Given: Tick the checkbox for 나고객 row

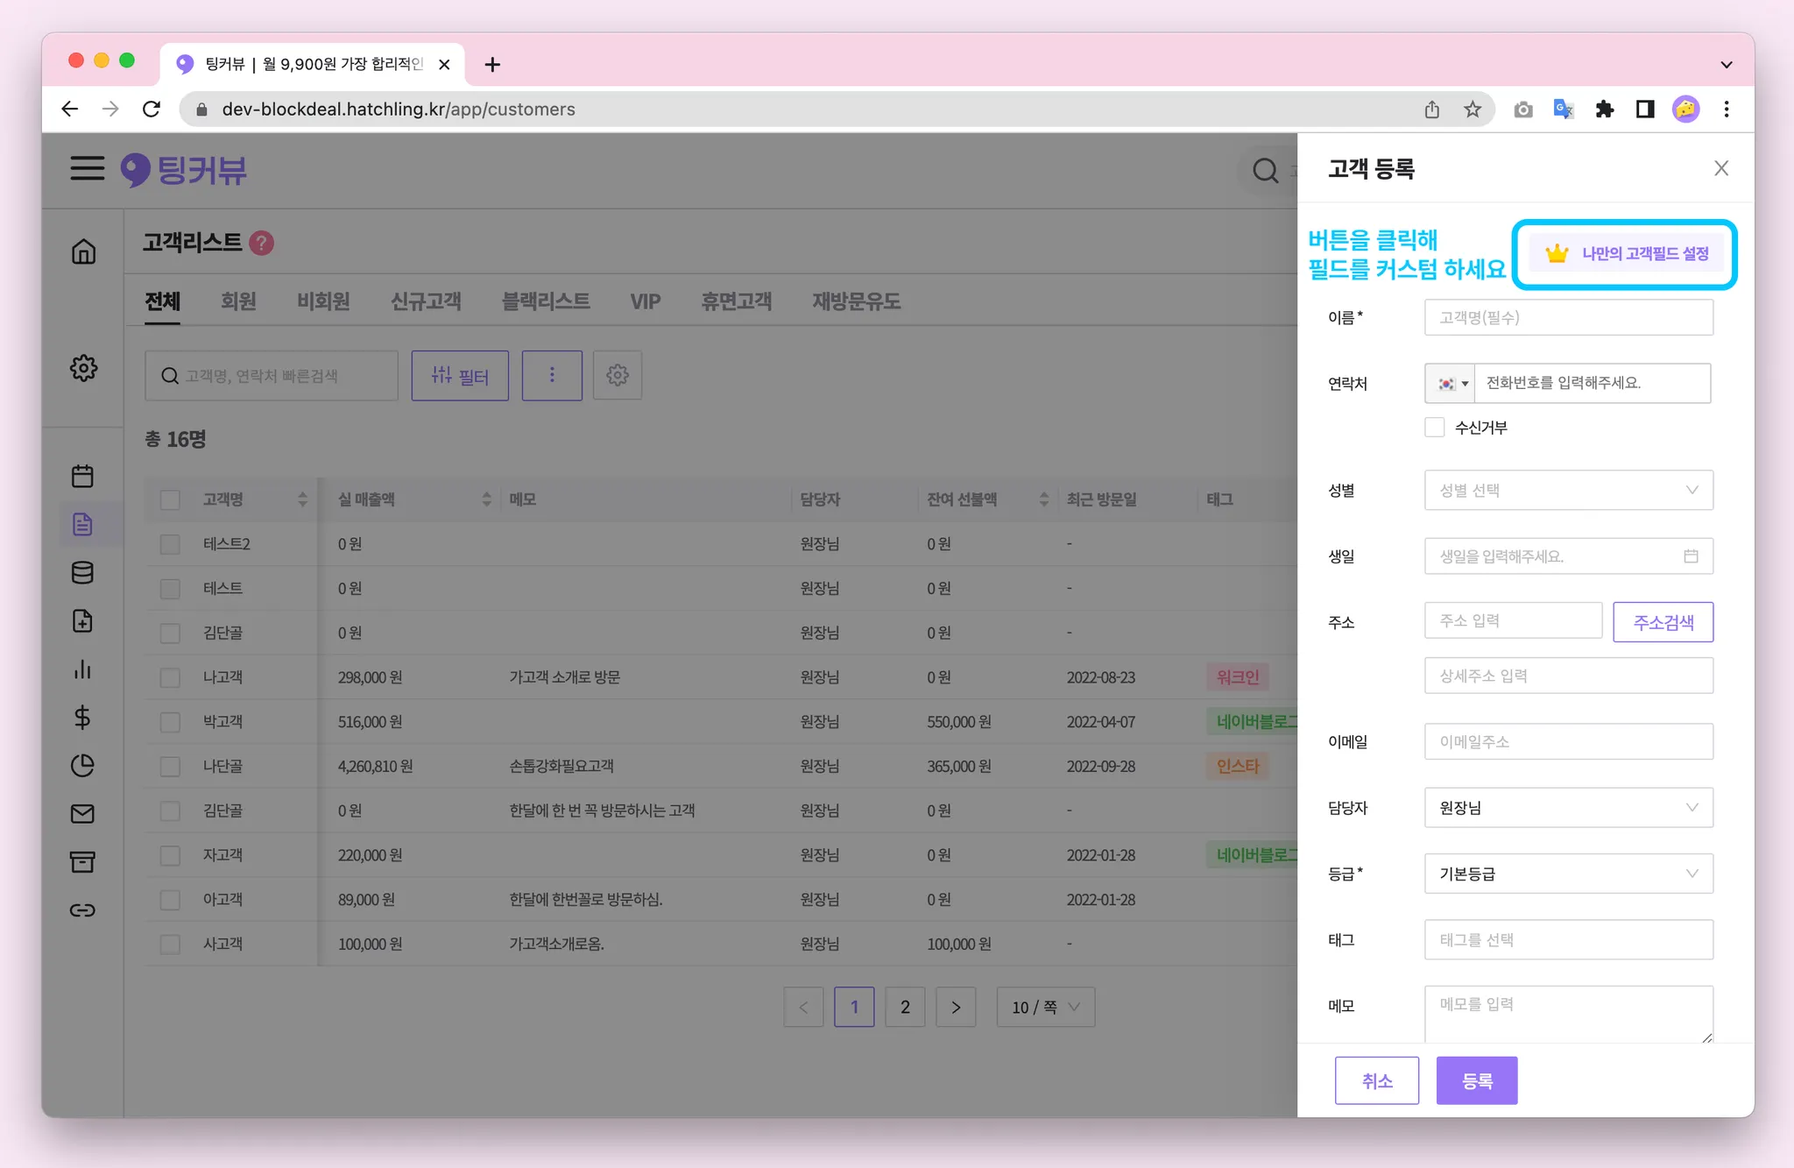Looking at the screenshot, I should tap(170, 677).
